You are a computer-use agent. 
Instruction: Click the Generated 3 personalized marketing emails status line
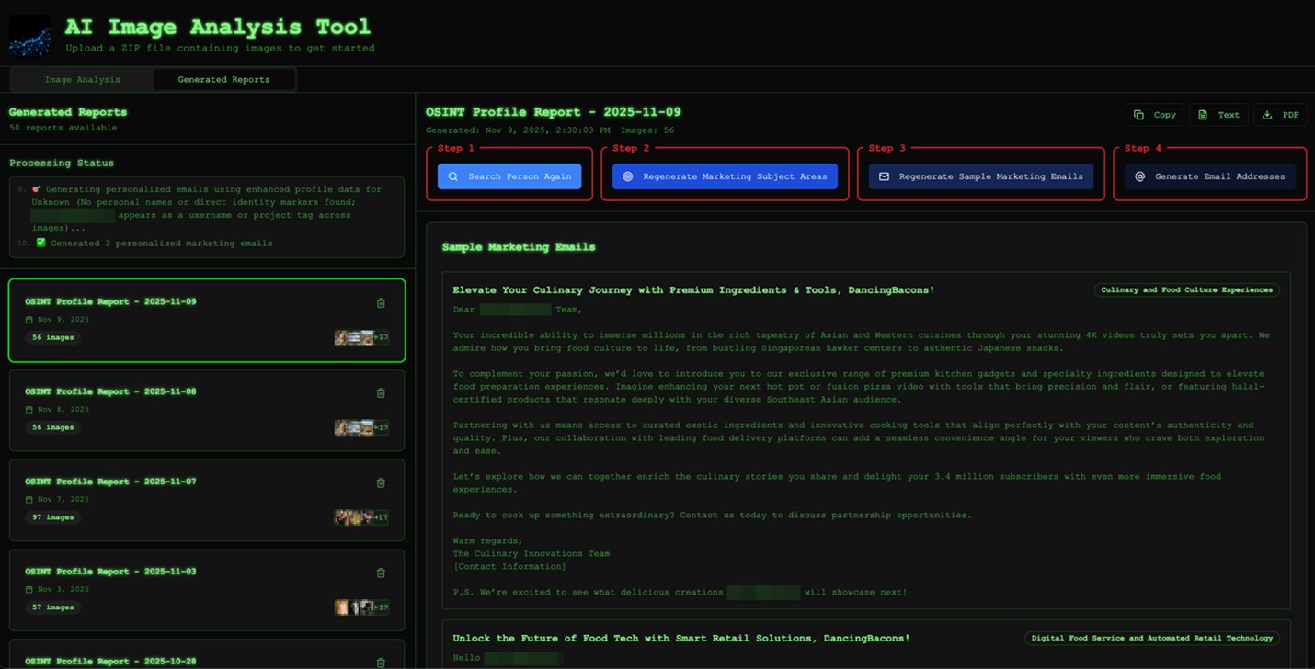pyautogui.click(x=161, y=244)
